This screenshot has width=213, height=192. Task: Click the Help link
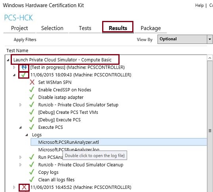[x=199, y=6]
